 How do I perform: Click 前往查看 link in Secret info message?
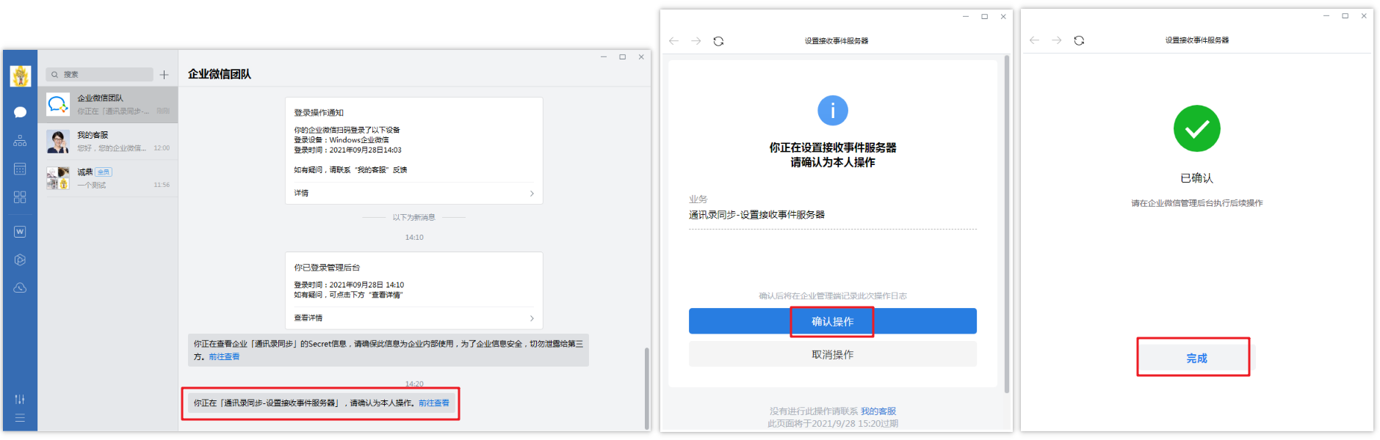click(x=224, y=356)
